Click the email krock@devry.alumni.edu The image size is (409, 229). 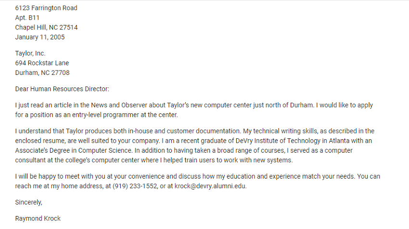[x=210, y=186]
